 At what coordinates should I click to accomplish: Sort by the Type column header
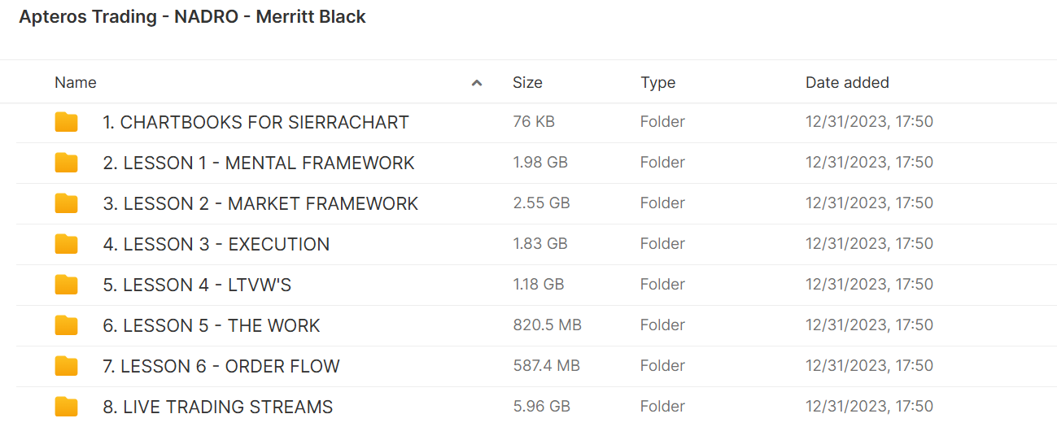pyautogui.click(x=658, y=83)
